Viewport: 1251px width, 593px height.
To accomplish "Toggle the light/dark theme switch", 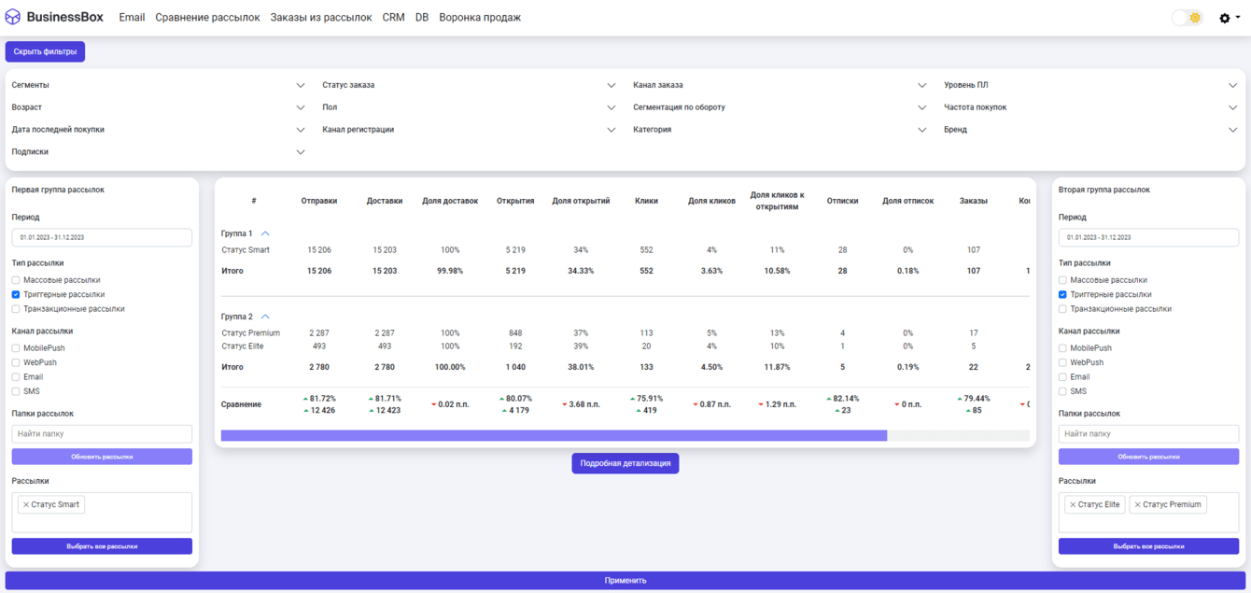I will (x=1187, y=18).
